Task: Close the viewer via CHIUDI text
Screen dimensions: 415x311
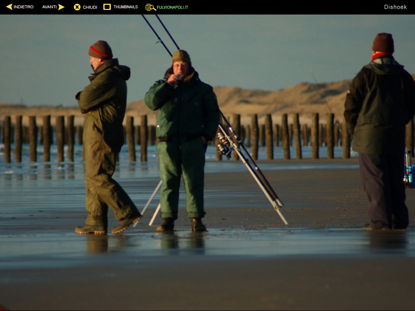Action: coord(90,7)
